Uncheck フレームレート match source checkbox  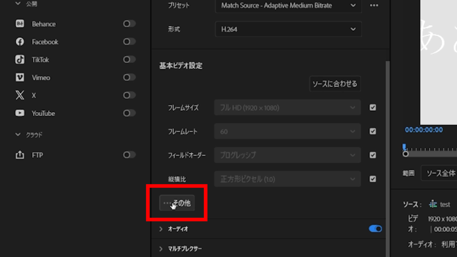tap(373, 132)
